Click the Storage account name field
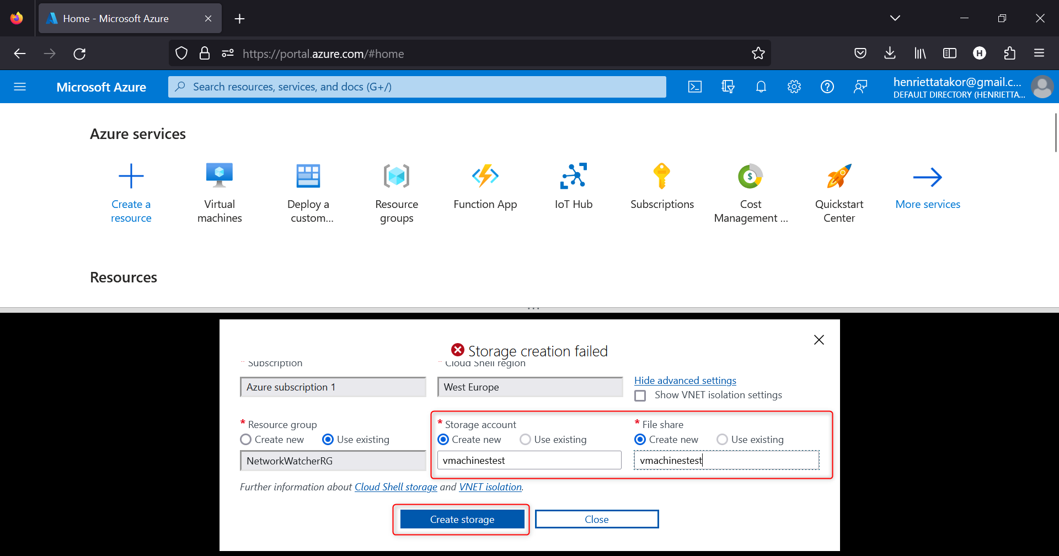 [x=529, y=461]
